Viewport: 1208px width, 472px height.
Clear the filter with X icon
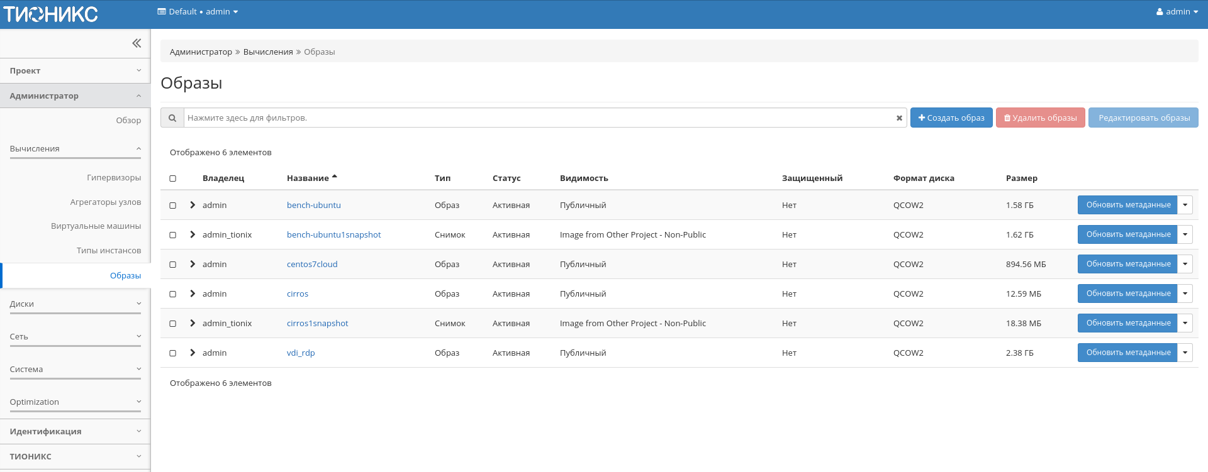click(x=899, y=118)
